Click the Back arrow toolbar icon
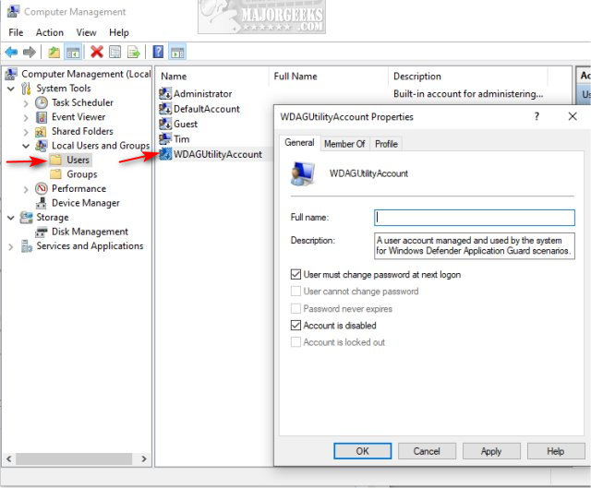The width and height of the screenshot is (591, 488). tap(11, 52)
